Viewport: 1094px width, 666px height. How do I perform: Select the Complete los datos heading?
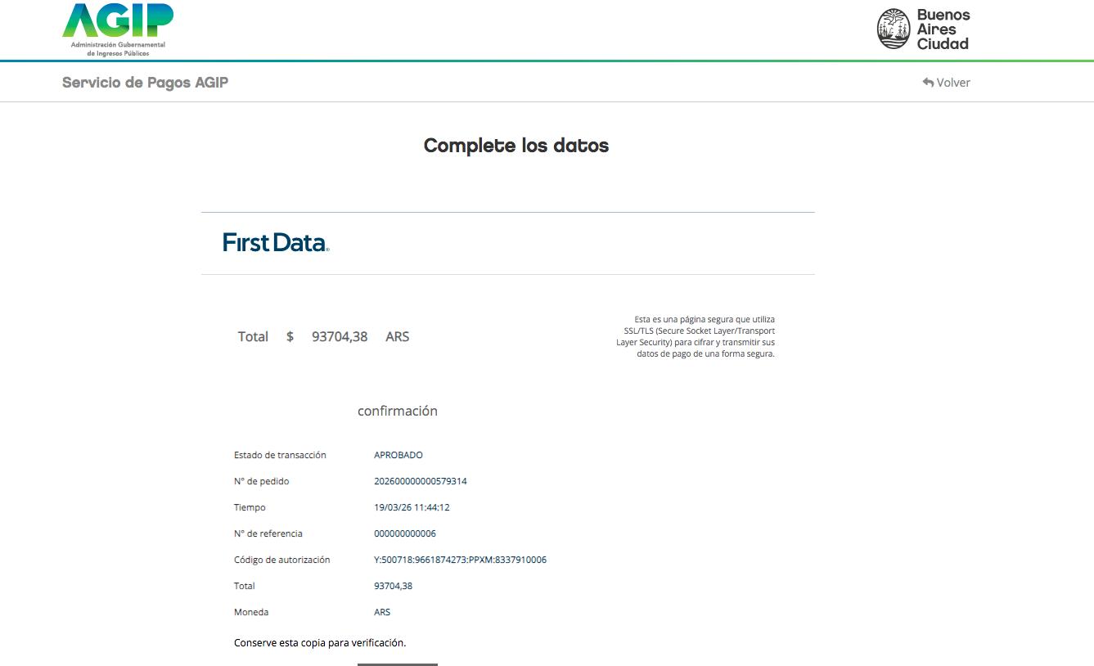click(516, 146)
